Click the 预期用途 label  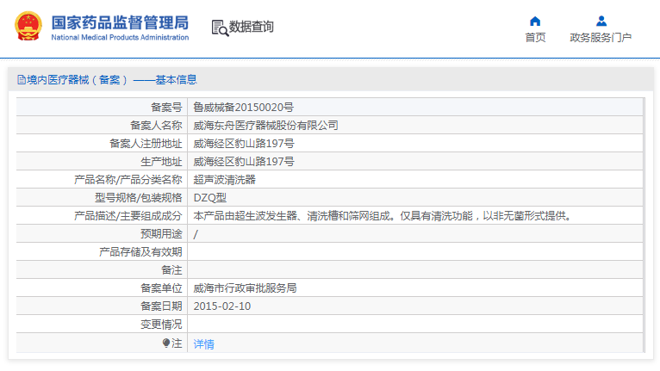pyautogui.click(x=161, y=234)
